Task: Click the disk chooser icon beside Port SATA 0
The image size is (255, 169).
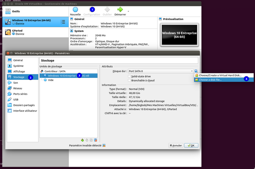Action: tap(196, 71)
